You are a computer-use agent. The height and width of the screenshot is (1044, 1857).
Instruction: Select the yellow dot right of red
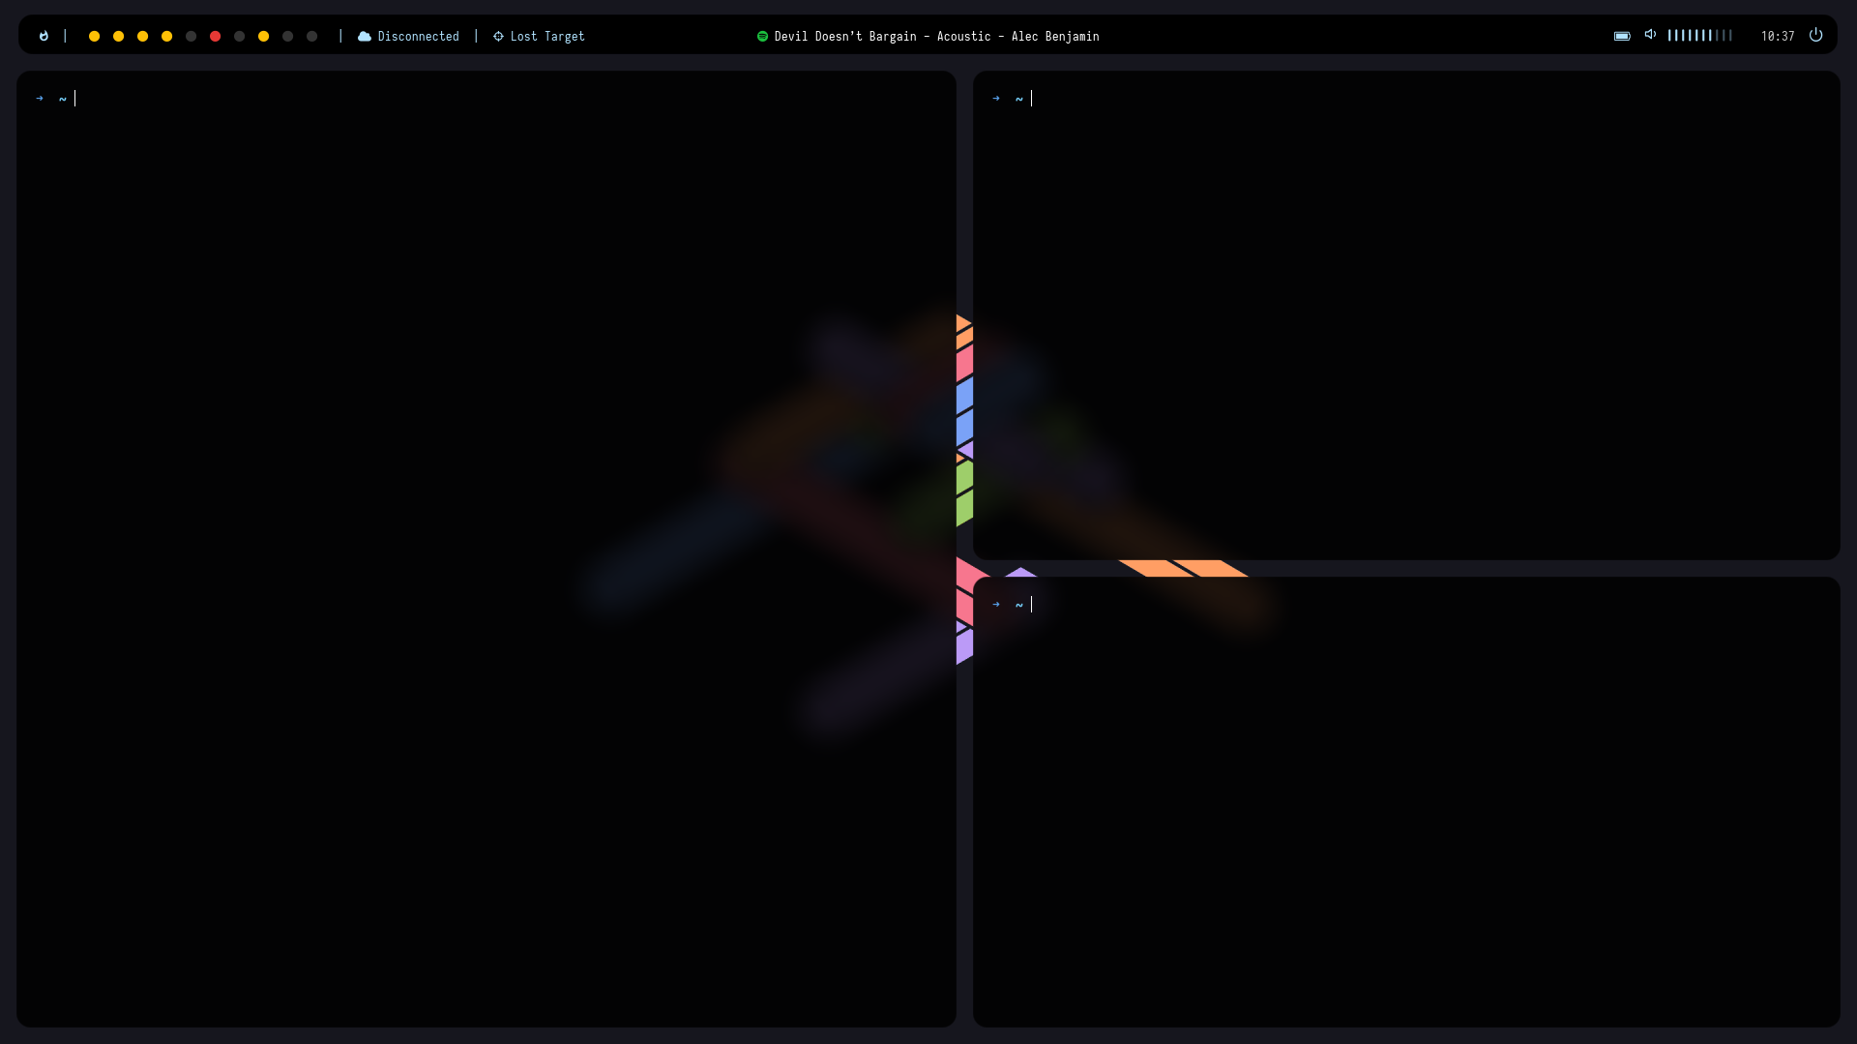263,36
